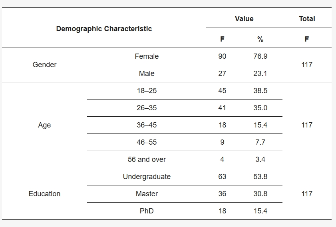Screen dimensions: 336x227
Task: Click the Male category cell
Action: (x=147, y=74)
